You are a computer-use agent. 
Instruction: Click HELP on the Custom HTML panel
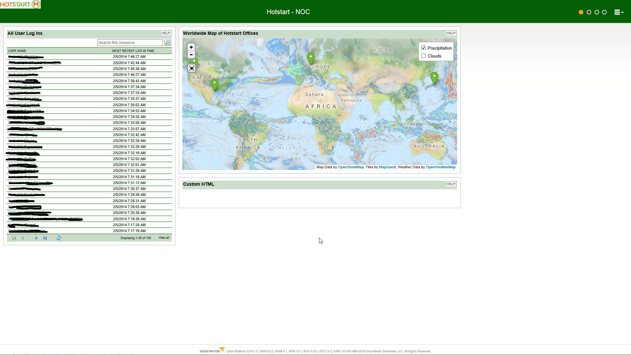coord(451,184)
